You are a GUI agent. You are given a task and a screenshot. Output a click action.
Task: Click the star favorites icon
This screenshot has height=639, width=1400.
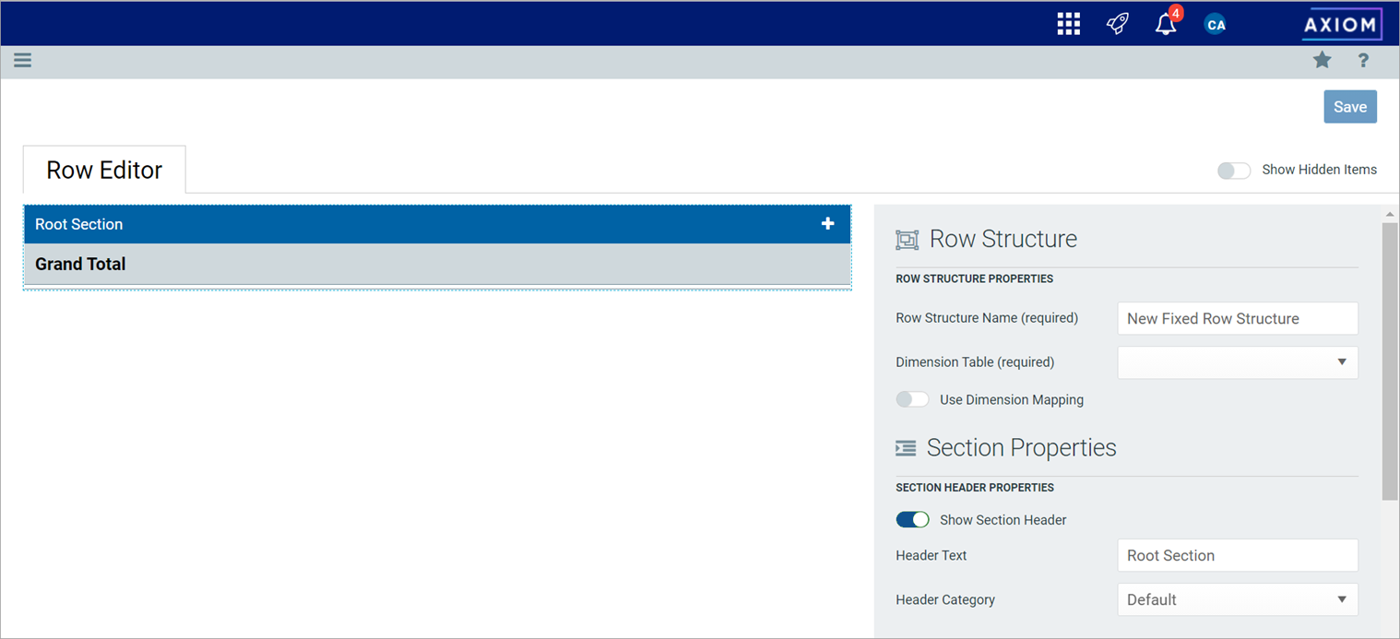(x=1322, y=61)
